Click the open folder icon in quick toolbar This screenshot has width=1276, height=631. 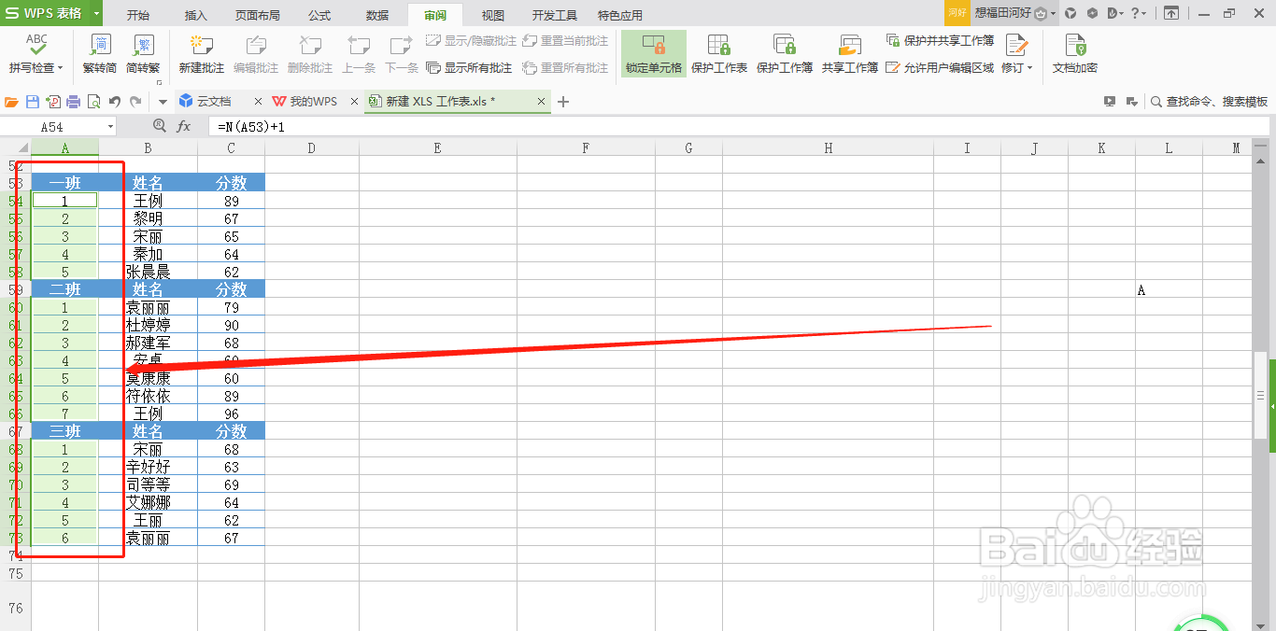click(12, 102)
